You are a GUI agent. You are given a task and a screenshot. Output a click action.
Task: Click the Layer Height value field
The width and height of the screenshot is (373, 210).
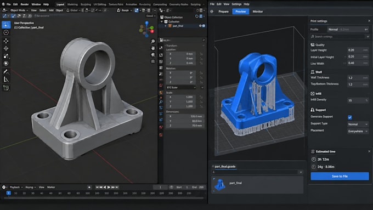[358, 50]
